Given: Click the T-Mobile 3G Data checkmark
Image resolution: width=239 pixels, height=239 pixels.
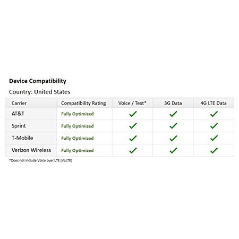Looking at the screenshot, I should click(173, 138).
